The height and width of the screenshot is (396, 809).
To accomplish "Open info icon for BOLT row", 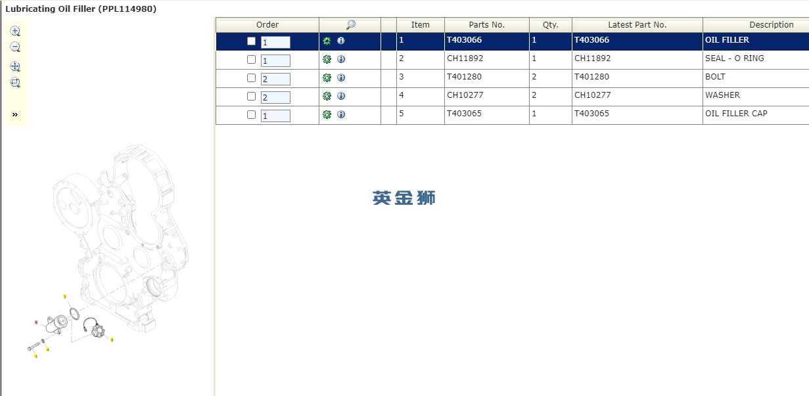I will point(341,77).
